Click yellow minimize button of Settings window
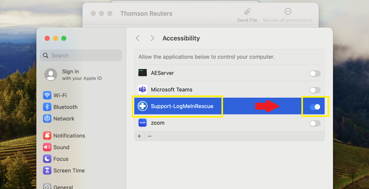The height and width of the screenshot is (189, 369). pos(55,38)
